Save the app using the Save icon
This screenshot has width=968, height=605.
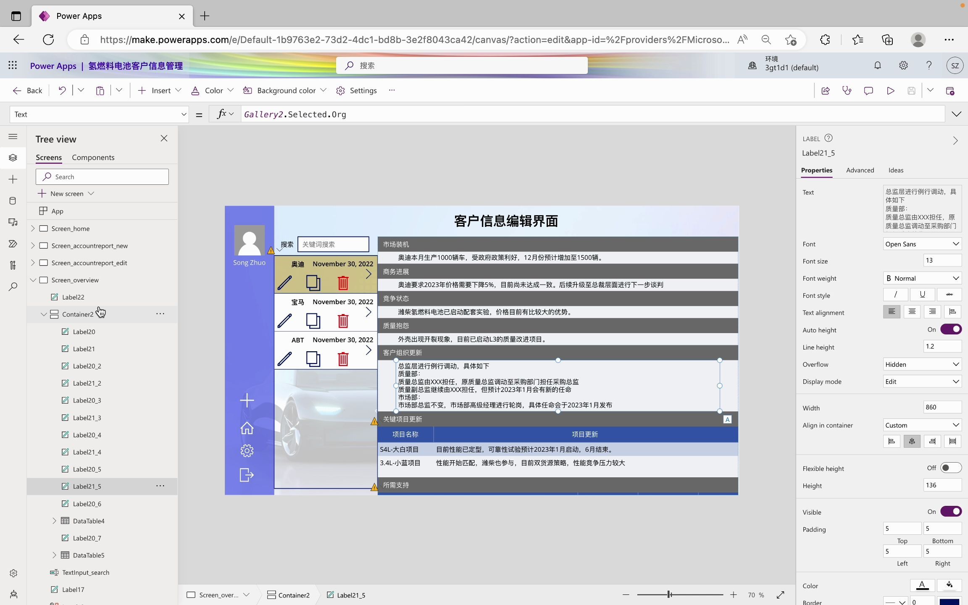(911, 90)
